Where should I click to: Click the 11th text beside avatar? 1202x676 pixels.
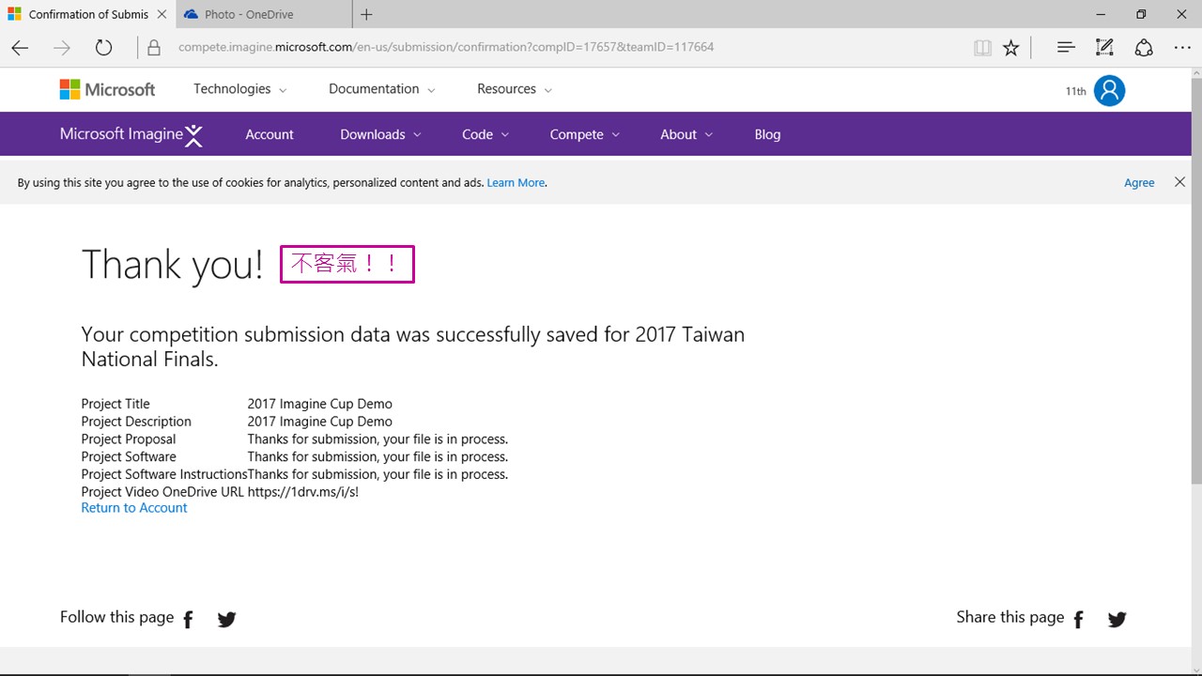pos(1075,91)
